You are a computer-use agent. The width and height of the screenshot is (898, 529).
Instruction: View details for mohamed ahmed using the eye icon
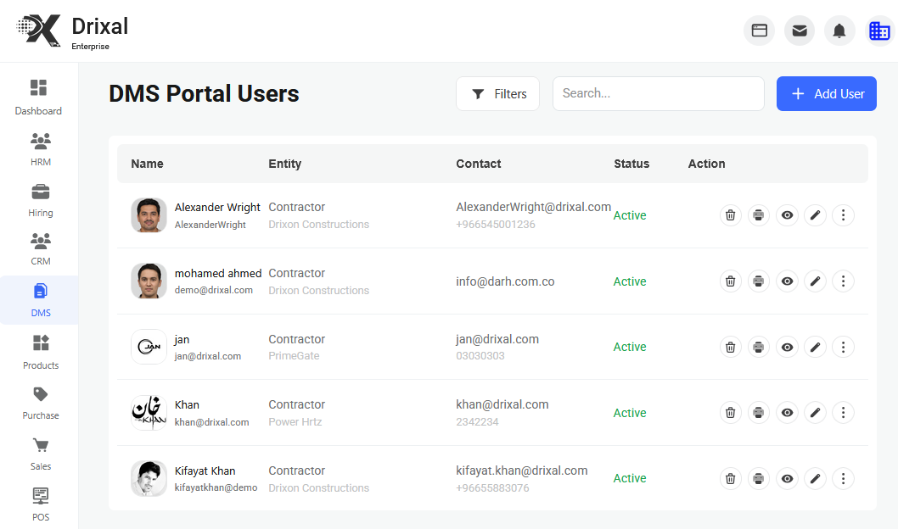(x=787, y=281)
